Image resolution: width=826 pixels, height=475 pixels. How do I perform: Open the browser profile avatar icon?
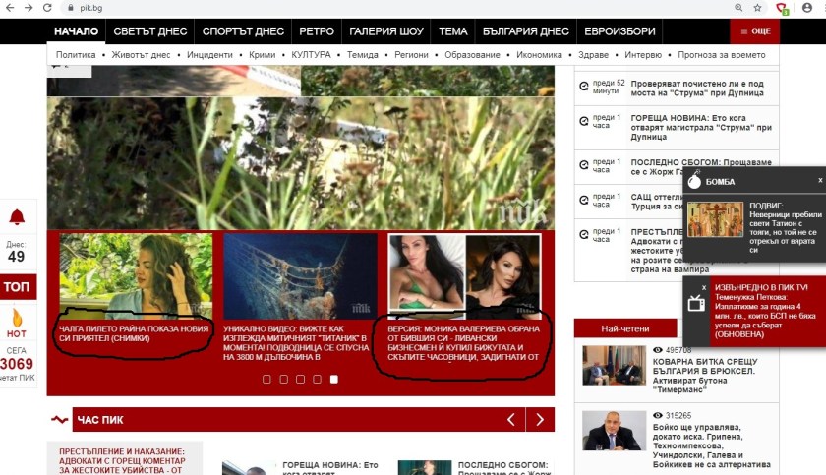[x=805, y=8]
